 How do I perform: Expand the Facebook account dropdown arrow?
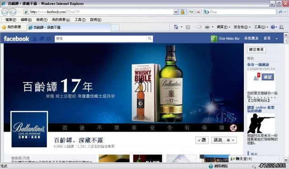(277, 39)
